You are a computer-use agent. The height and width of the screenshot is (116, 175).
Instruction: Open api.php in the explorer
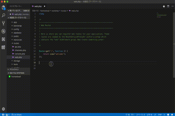point(18,47)
